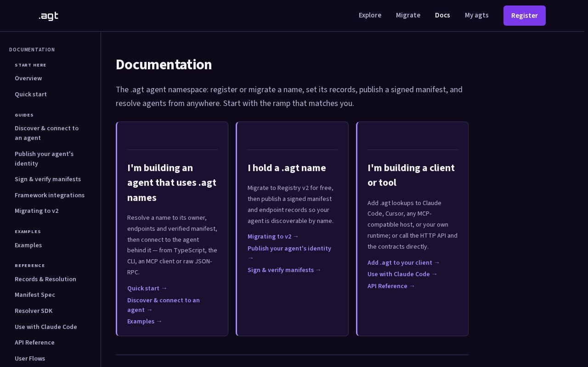Open sidebar guide Sign & verify manifests
This screenshot has height=367, width=588.
click(48, 179)
